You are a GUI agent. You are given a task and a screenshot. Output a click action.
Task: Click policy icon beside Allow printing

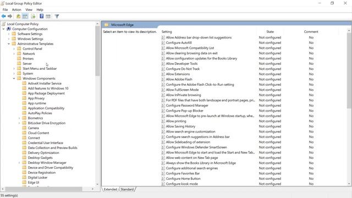click(163, 121)
